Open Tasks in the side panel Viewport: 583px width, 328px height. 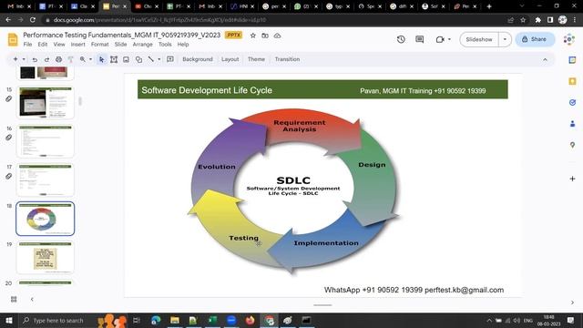coord(573,102)
